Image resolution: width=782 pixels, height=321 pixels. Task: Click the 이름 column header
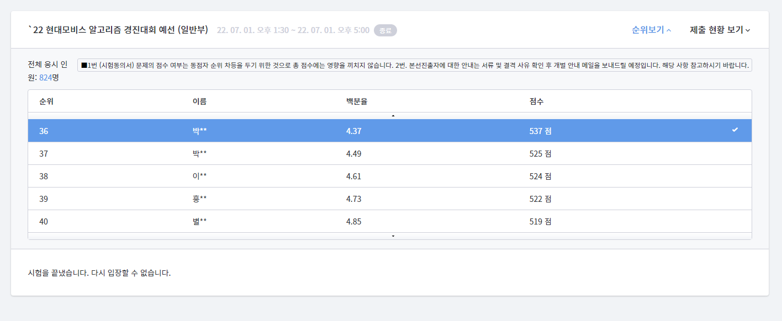coord(199,101)
